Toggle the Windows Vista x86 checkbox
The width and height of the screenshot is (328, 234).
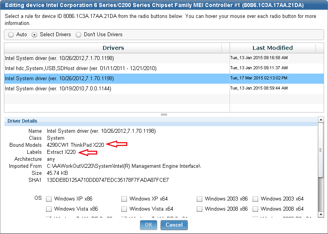[49, 209]
